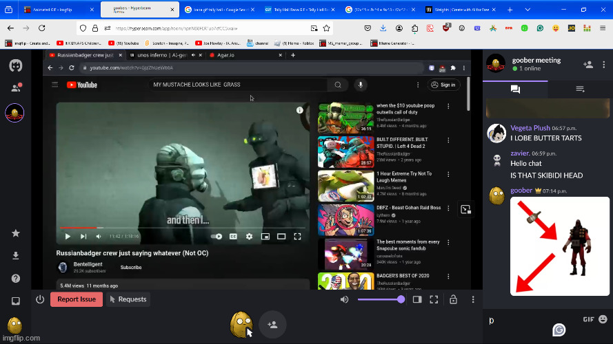The width and height of the screenshot is (613, 344).
Task: Toggle YouTube autoplay switch
Action: pos(218,236)
